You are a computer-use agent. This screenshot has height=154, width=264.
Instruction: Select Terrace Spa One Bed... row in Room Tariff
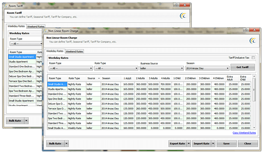click(25, 81)
